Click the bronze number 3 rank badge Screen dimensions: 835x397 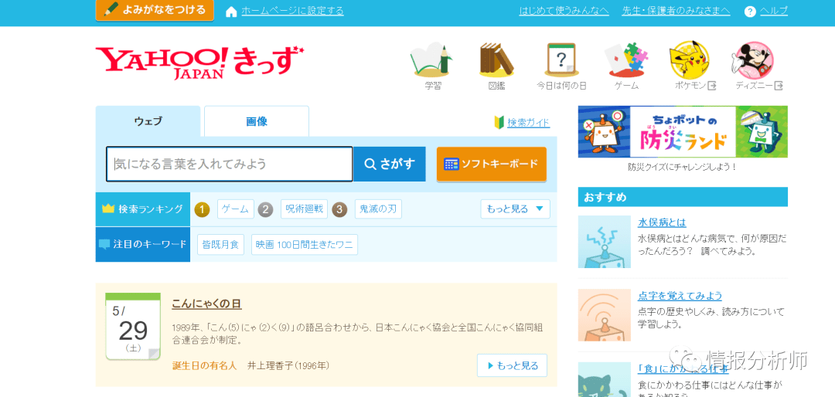(x=339, y=209)
